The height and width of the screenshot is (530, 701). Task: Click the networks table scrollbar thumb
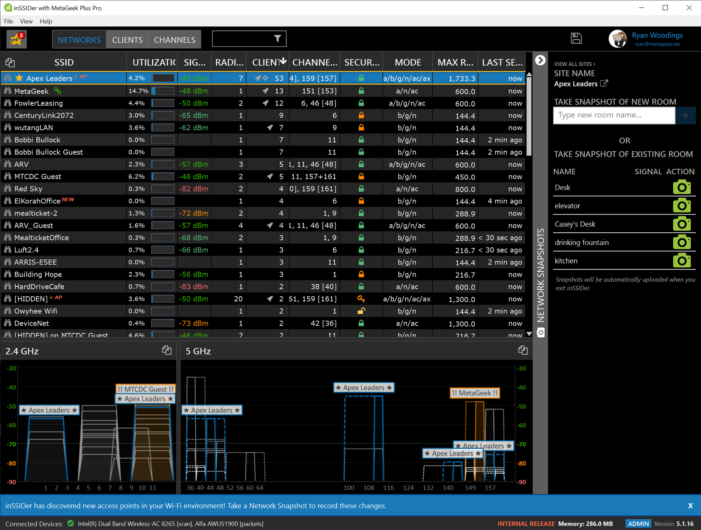point(529,116)
